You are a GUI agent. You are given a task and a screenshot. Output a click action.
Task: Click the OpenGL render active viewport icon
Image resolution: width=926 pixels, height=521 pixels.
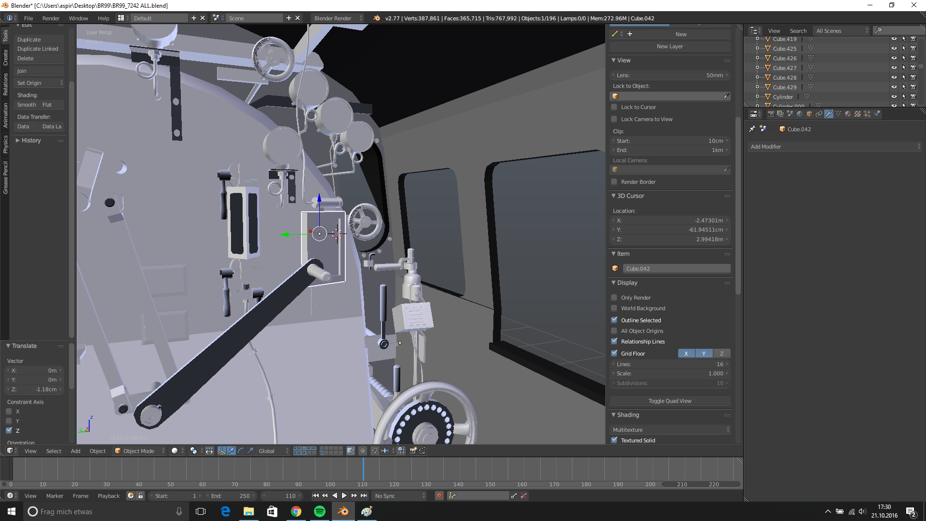click(413, 451)
